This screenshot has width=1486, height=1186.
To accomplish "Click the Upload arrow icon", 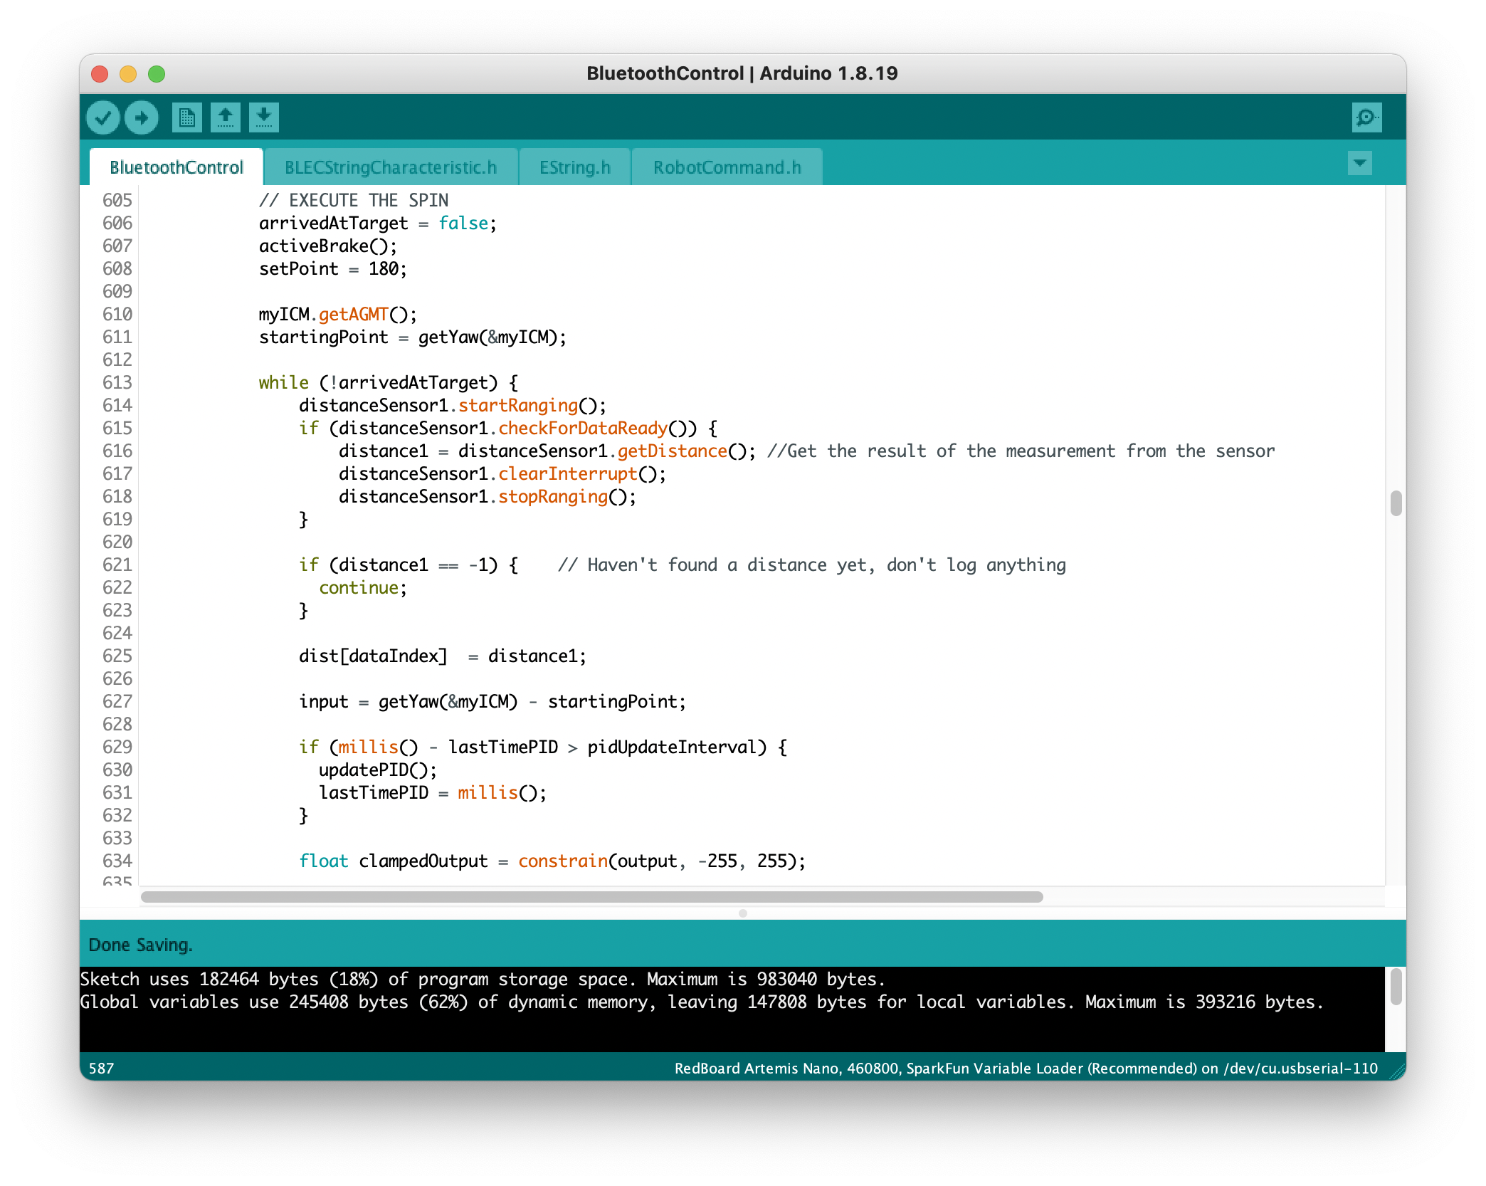I will pos(142,117).
